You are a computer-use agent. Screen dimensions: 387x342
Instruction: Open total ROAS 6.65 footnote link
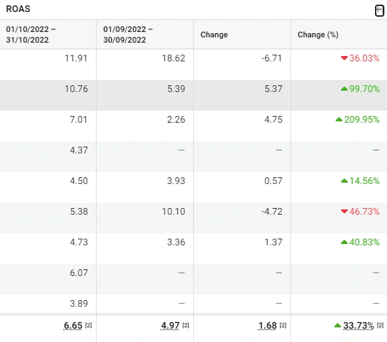point(89,325)
